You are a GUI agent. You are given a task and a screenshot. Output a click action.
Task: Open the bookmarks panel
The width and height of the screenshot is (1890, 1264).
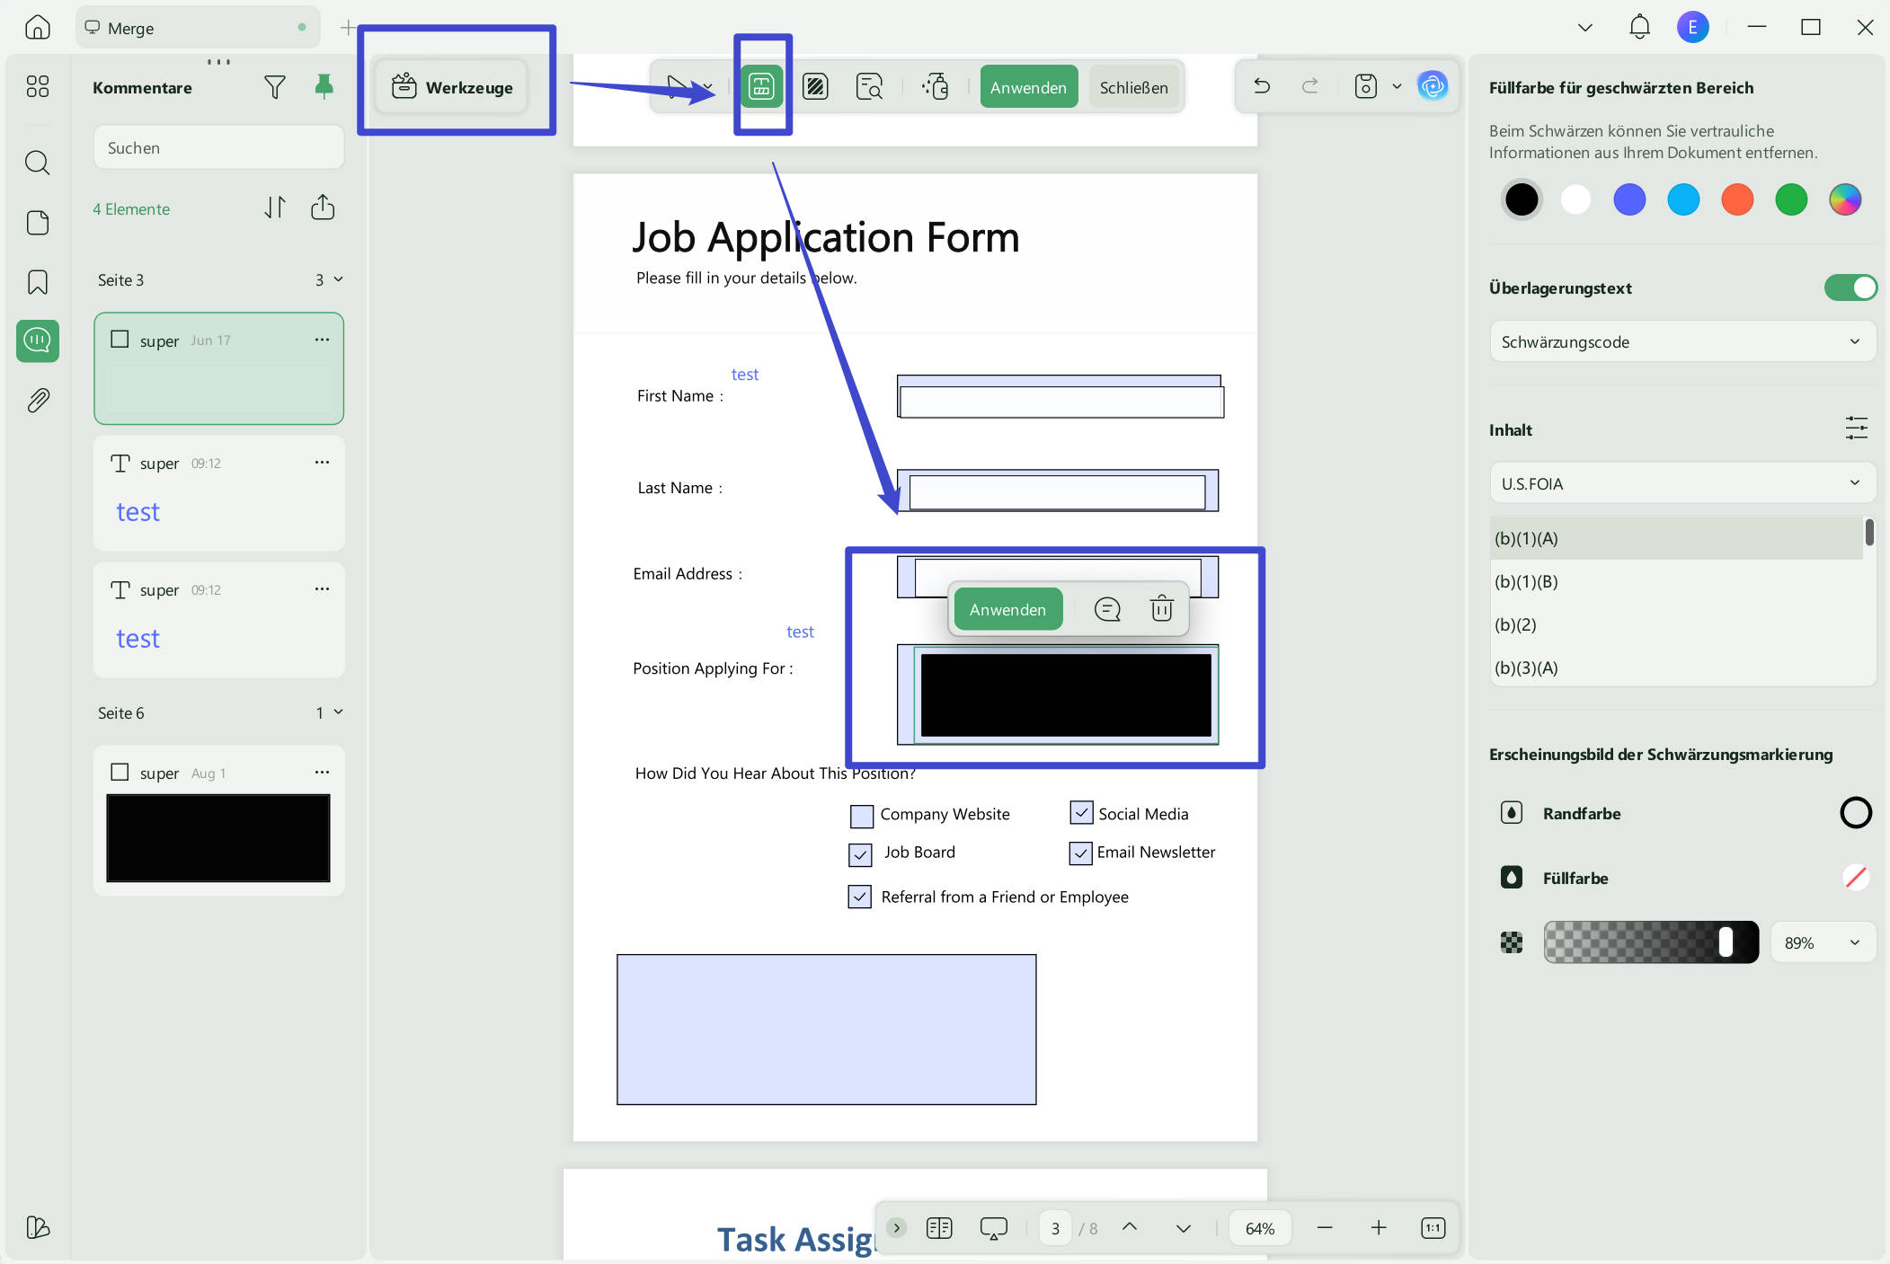pos(37,282)
